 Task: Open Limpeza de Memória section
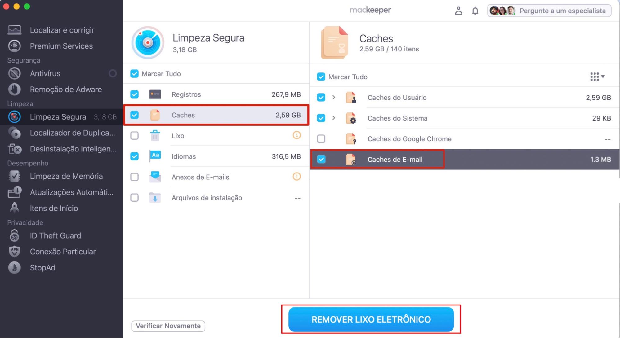61,176
